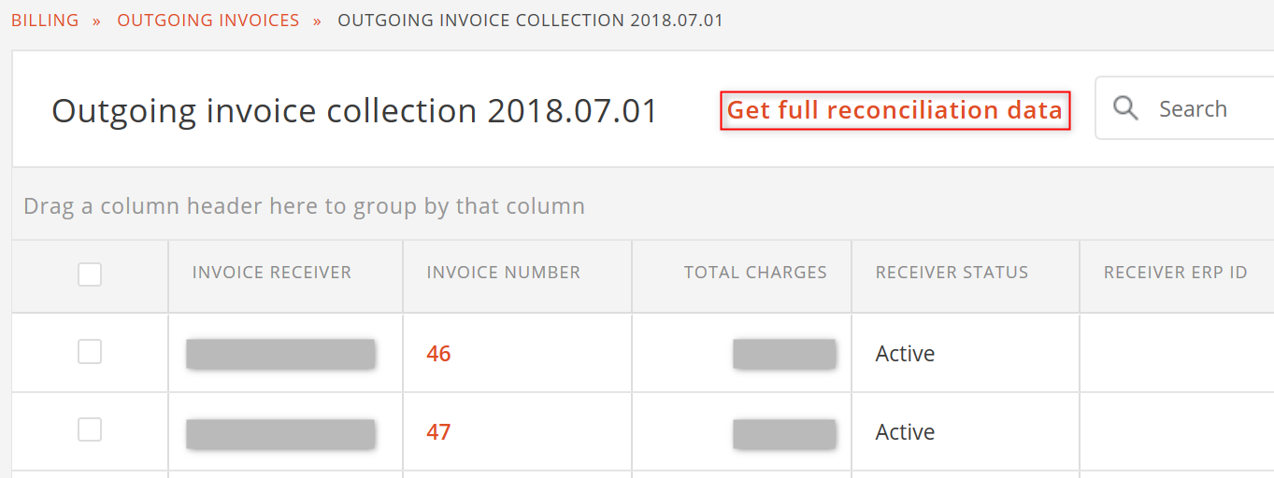Click Get full reconciliation data

pyautogui.click(x=895, y=110)
